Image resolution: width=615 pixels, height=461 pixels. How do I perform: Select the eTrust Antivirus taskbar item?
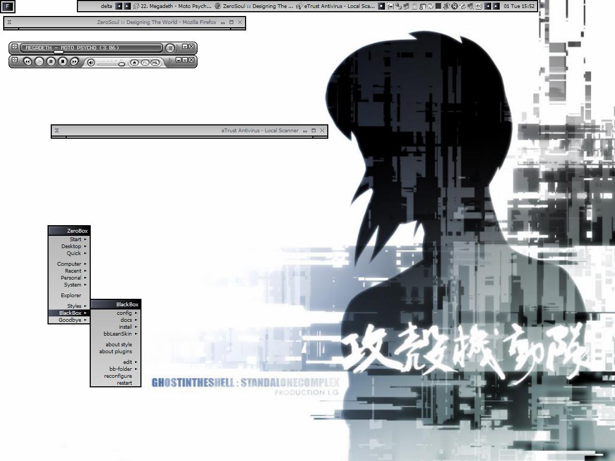coord(336,6)
